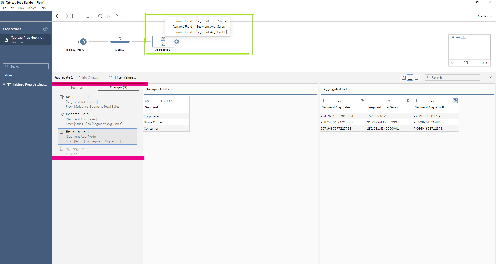Zoom out the flow with the minus
The image size is (496, 264).
tap(471, 63)
